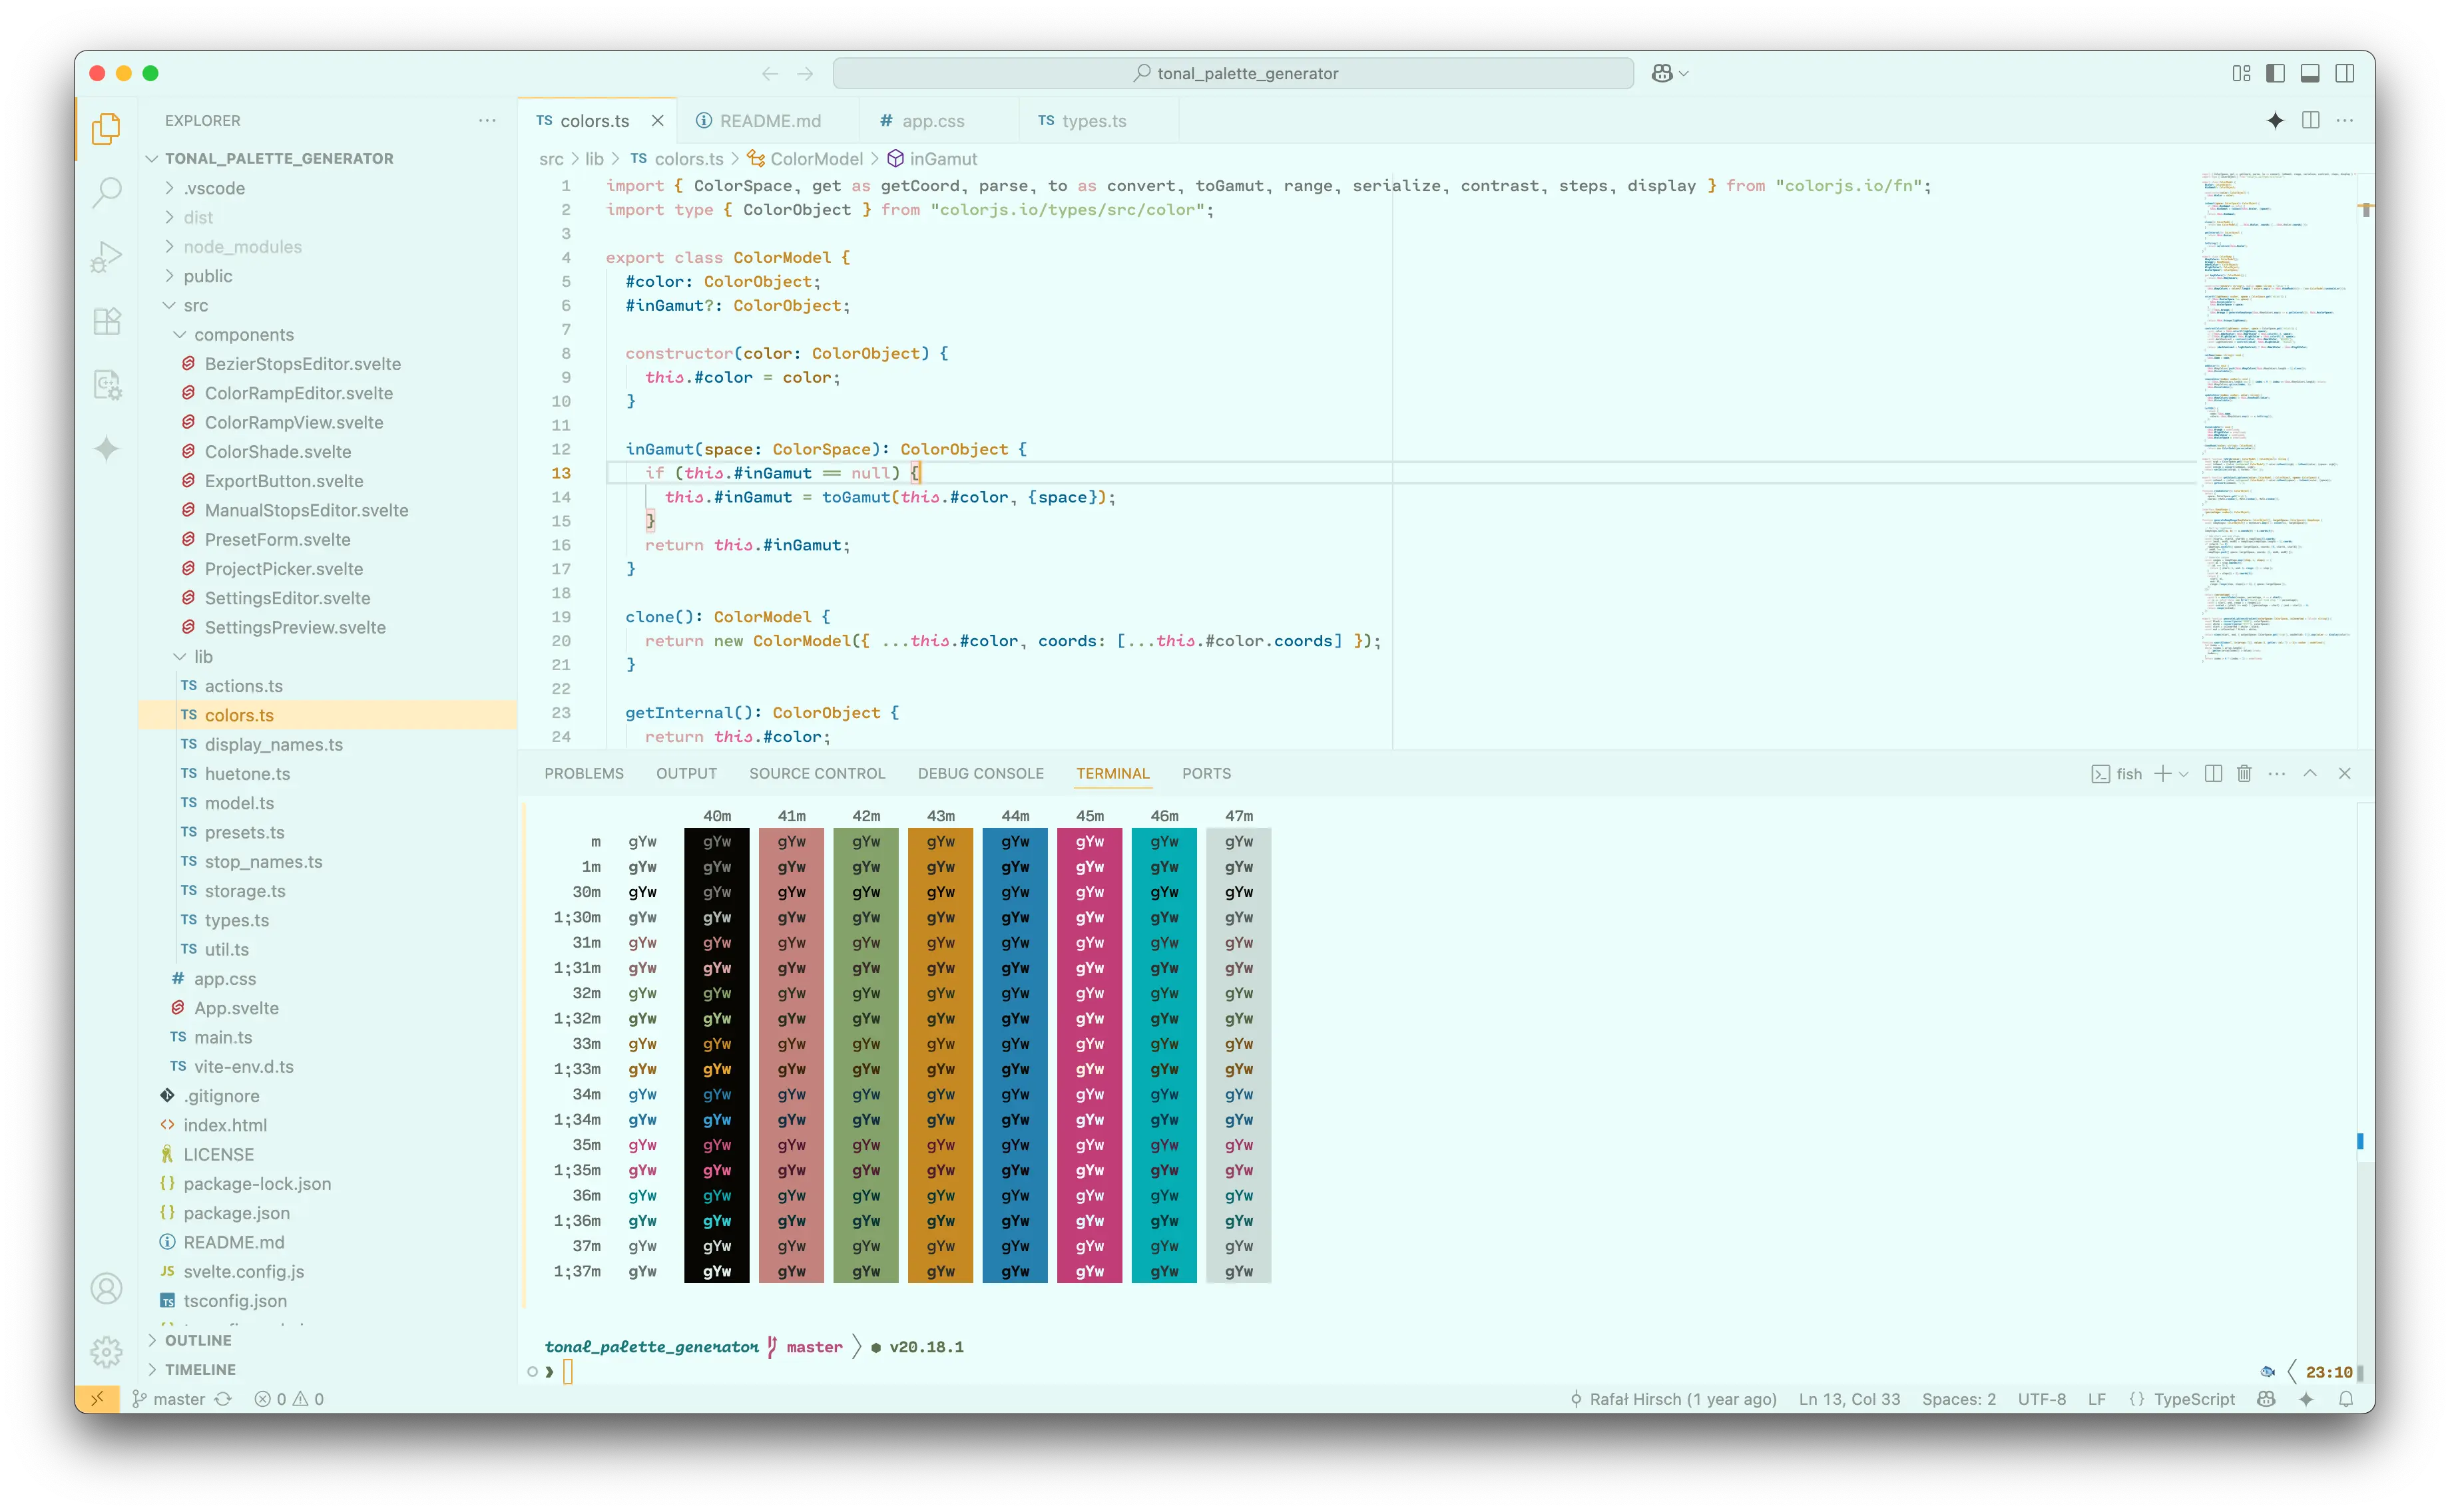Click the sparkle icon in editor toolbar
Image resolution: width=2450 pixels, height=1512 pixels.
point(2275,120)
